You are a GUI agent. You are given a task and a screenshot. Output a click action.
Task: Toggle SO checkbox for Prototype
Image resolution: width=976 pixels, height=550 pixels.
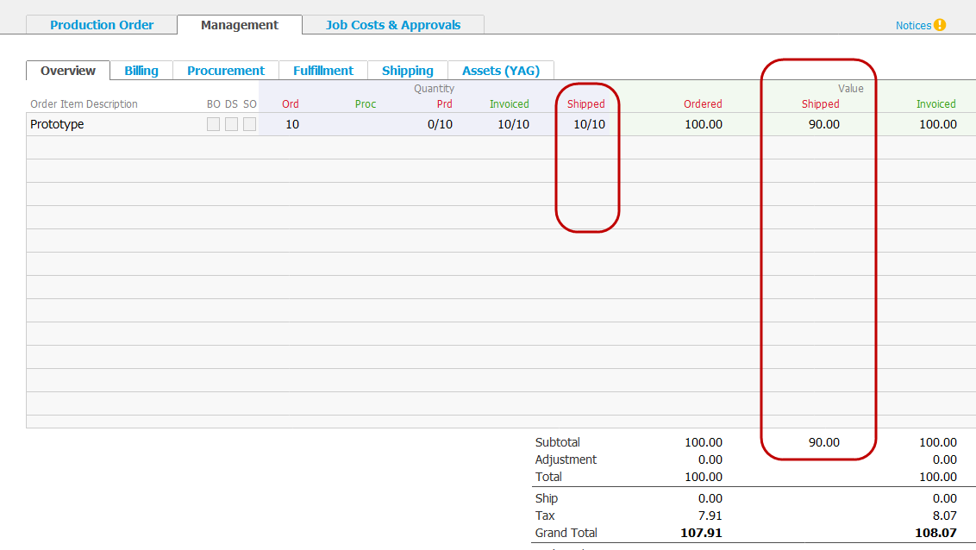(249, 124)
